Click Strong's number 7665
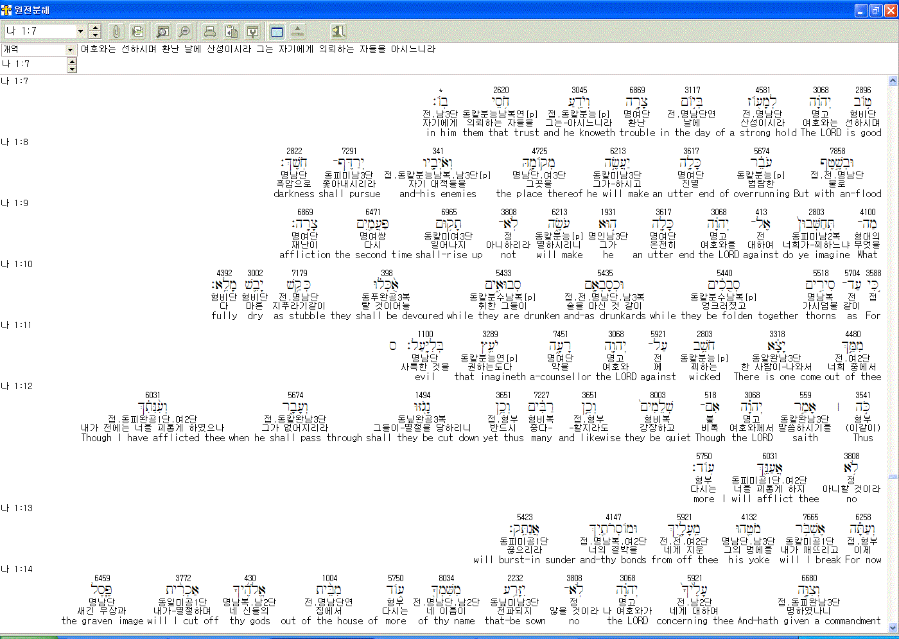899x639 pixels. tap(810, 517)
